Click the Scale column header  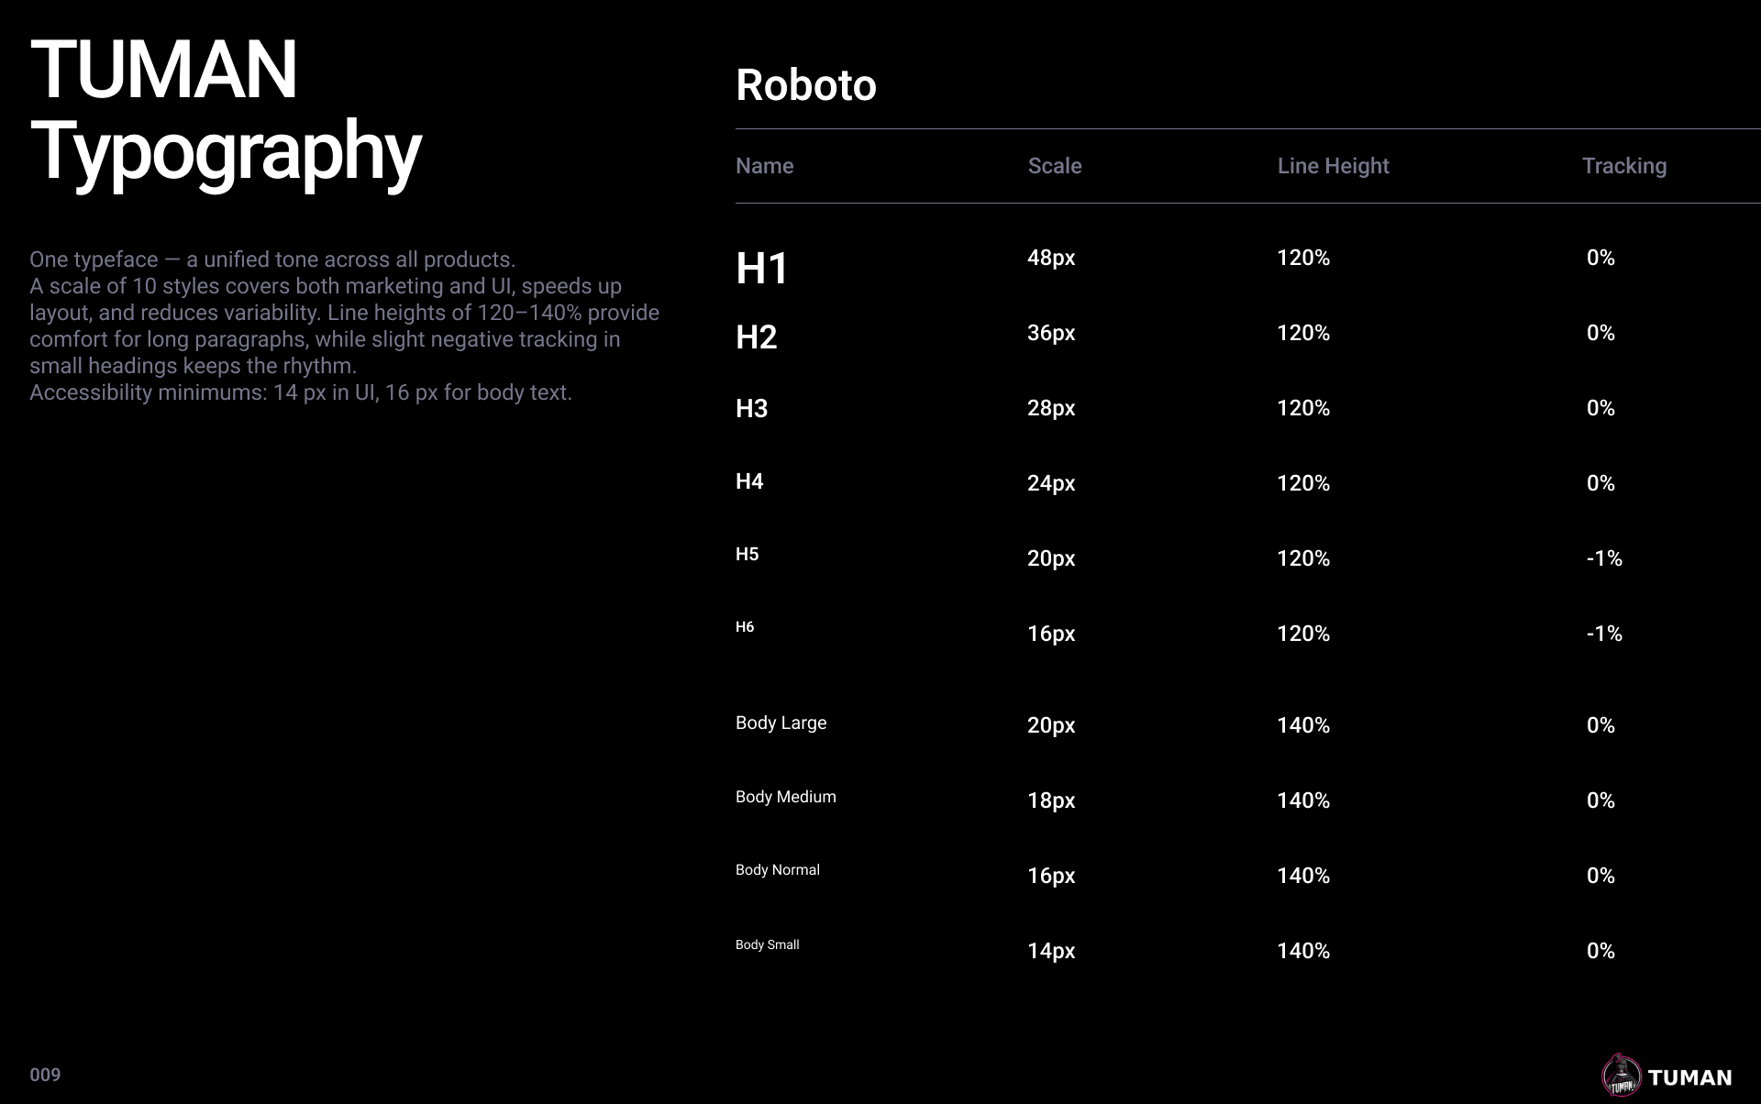pos(1054,166)
